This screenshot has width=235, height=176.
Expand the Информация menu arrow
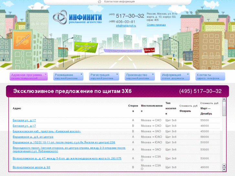coord(188,74)
